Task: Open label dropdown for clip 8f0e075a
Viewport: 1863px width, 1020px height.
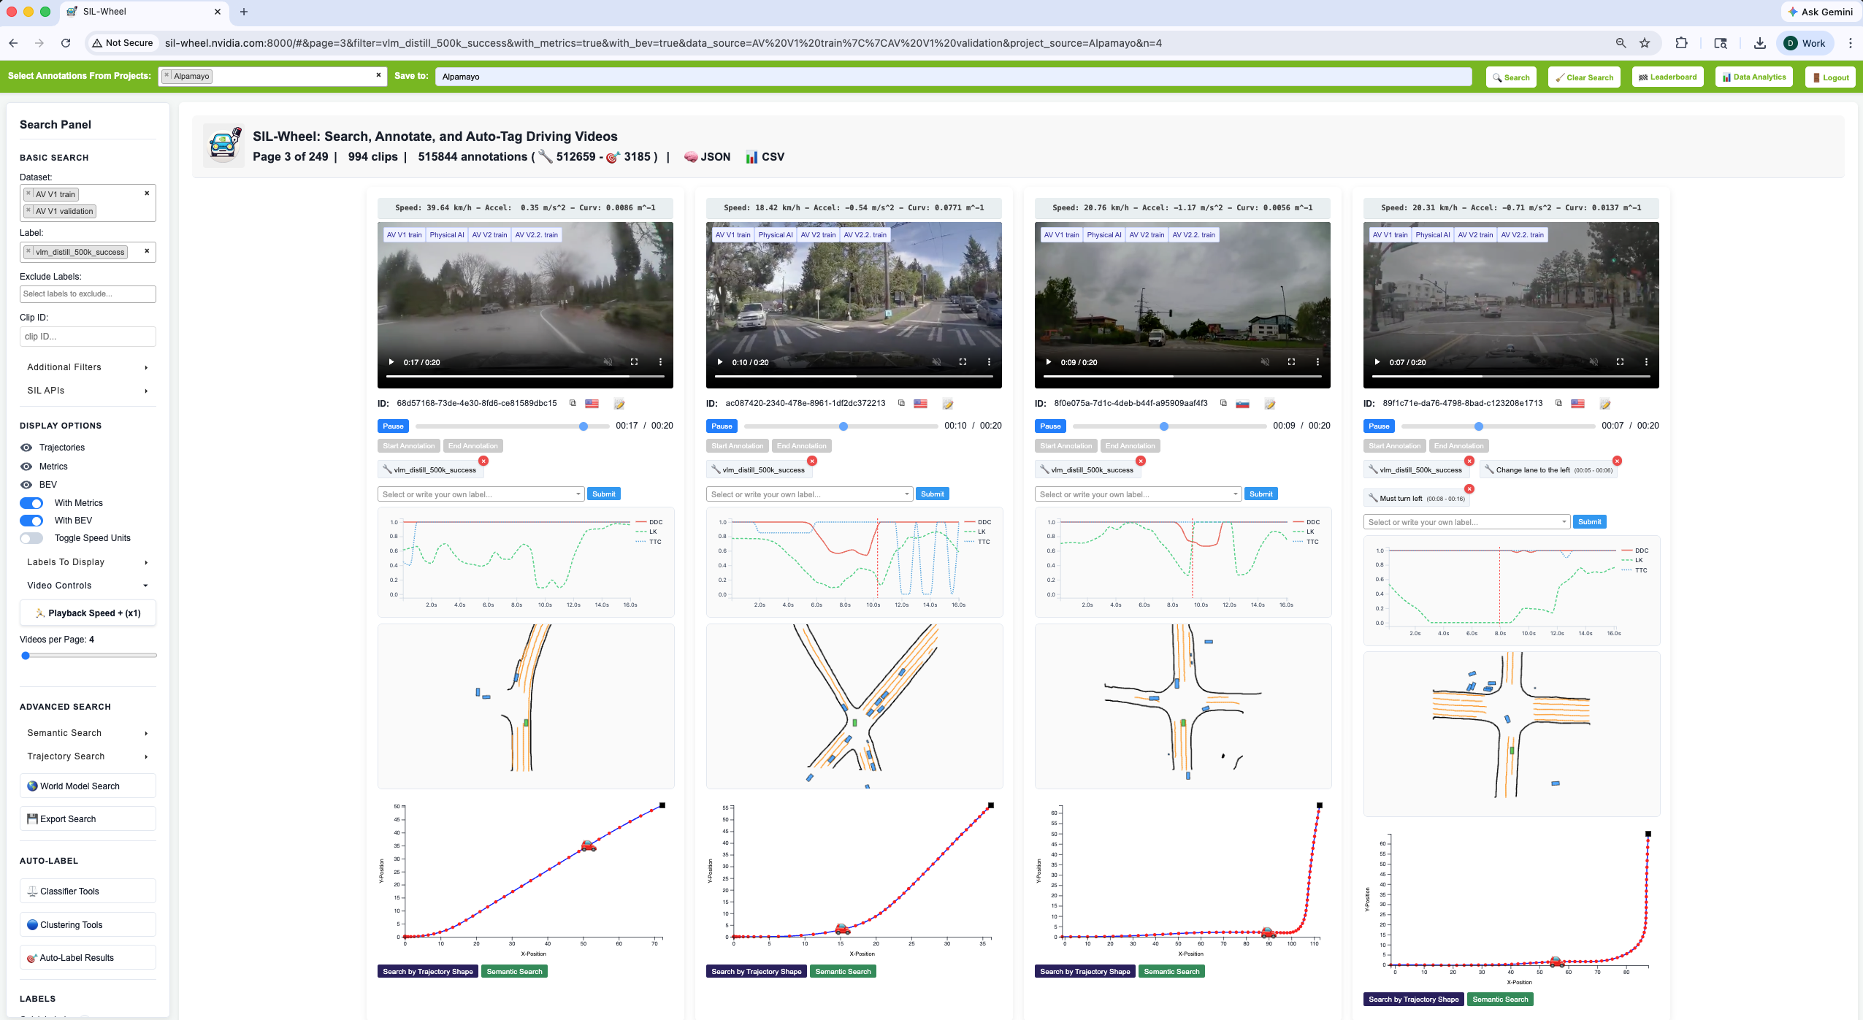Action: tap(1138, 494)
